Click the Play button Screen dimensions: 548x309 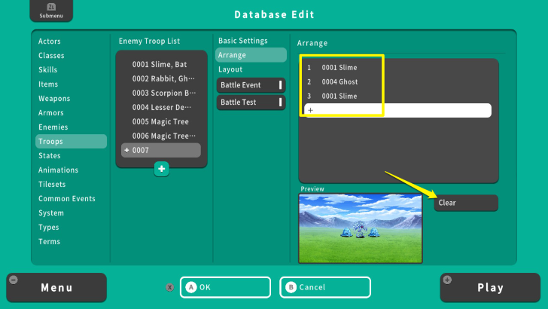click(x=490, y=287)
